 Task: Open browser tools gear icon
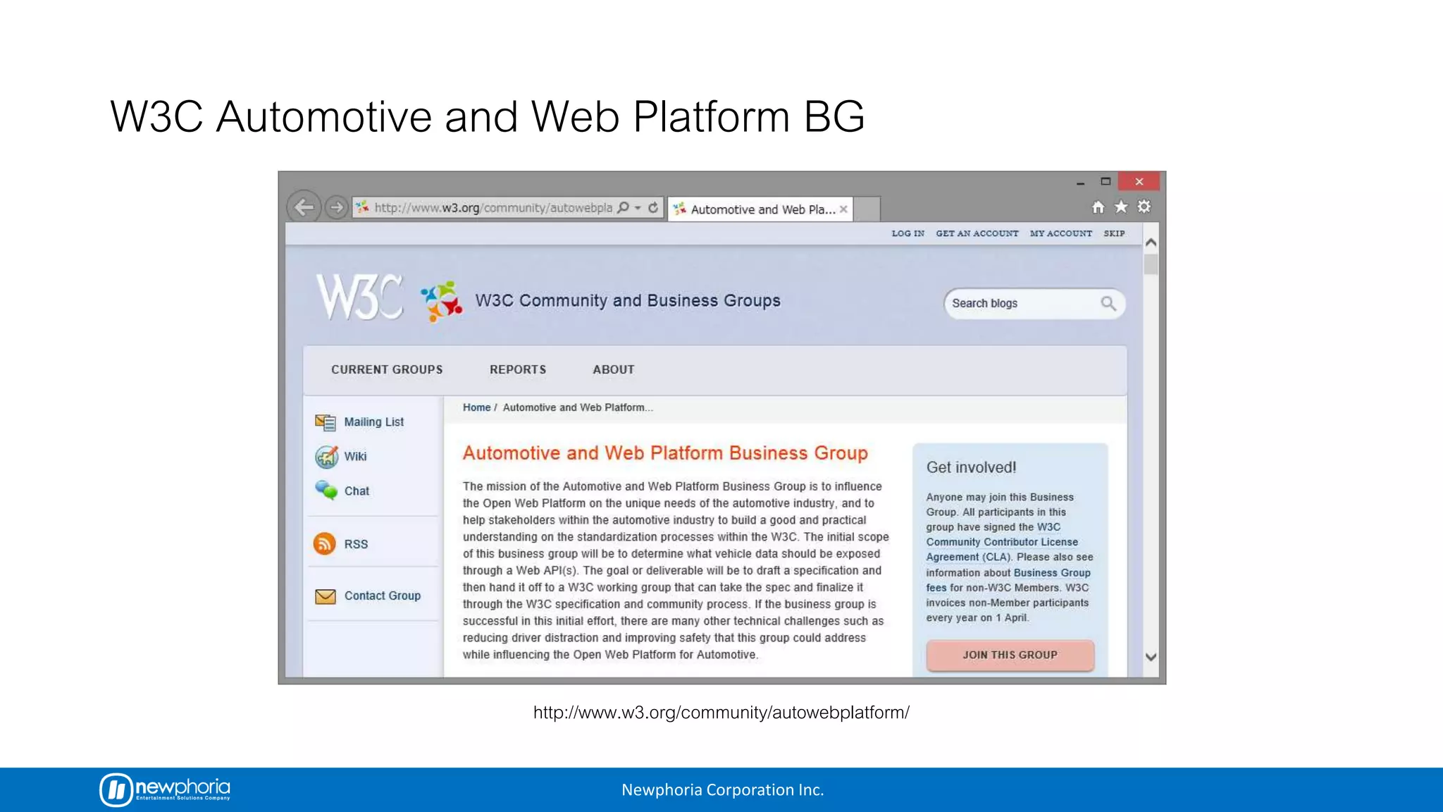(1144, 207)
